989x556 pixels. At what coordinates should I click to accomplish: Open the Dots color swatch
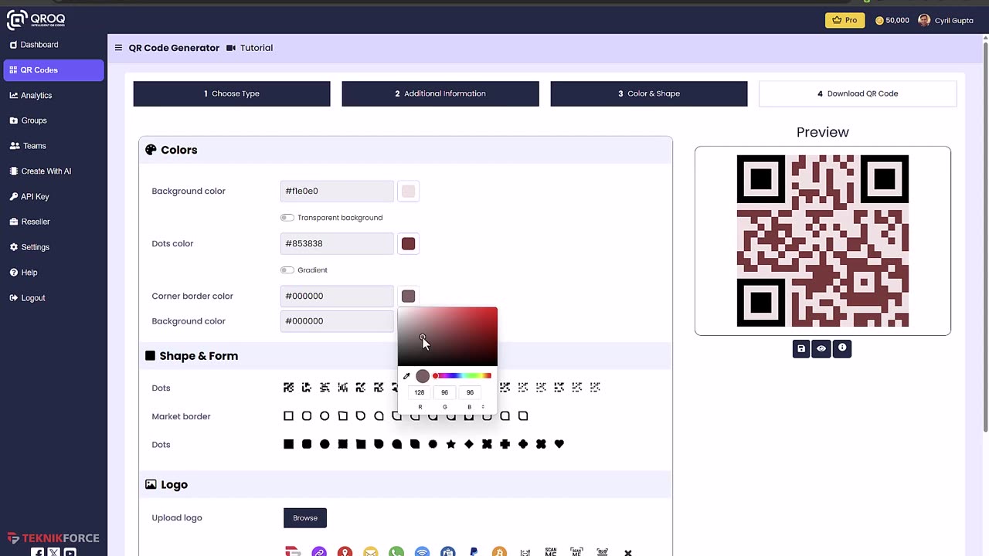tap(408, 244)
